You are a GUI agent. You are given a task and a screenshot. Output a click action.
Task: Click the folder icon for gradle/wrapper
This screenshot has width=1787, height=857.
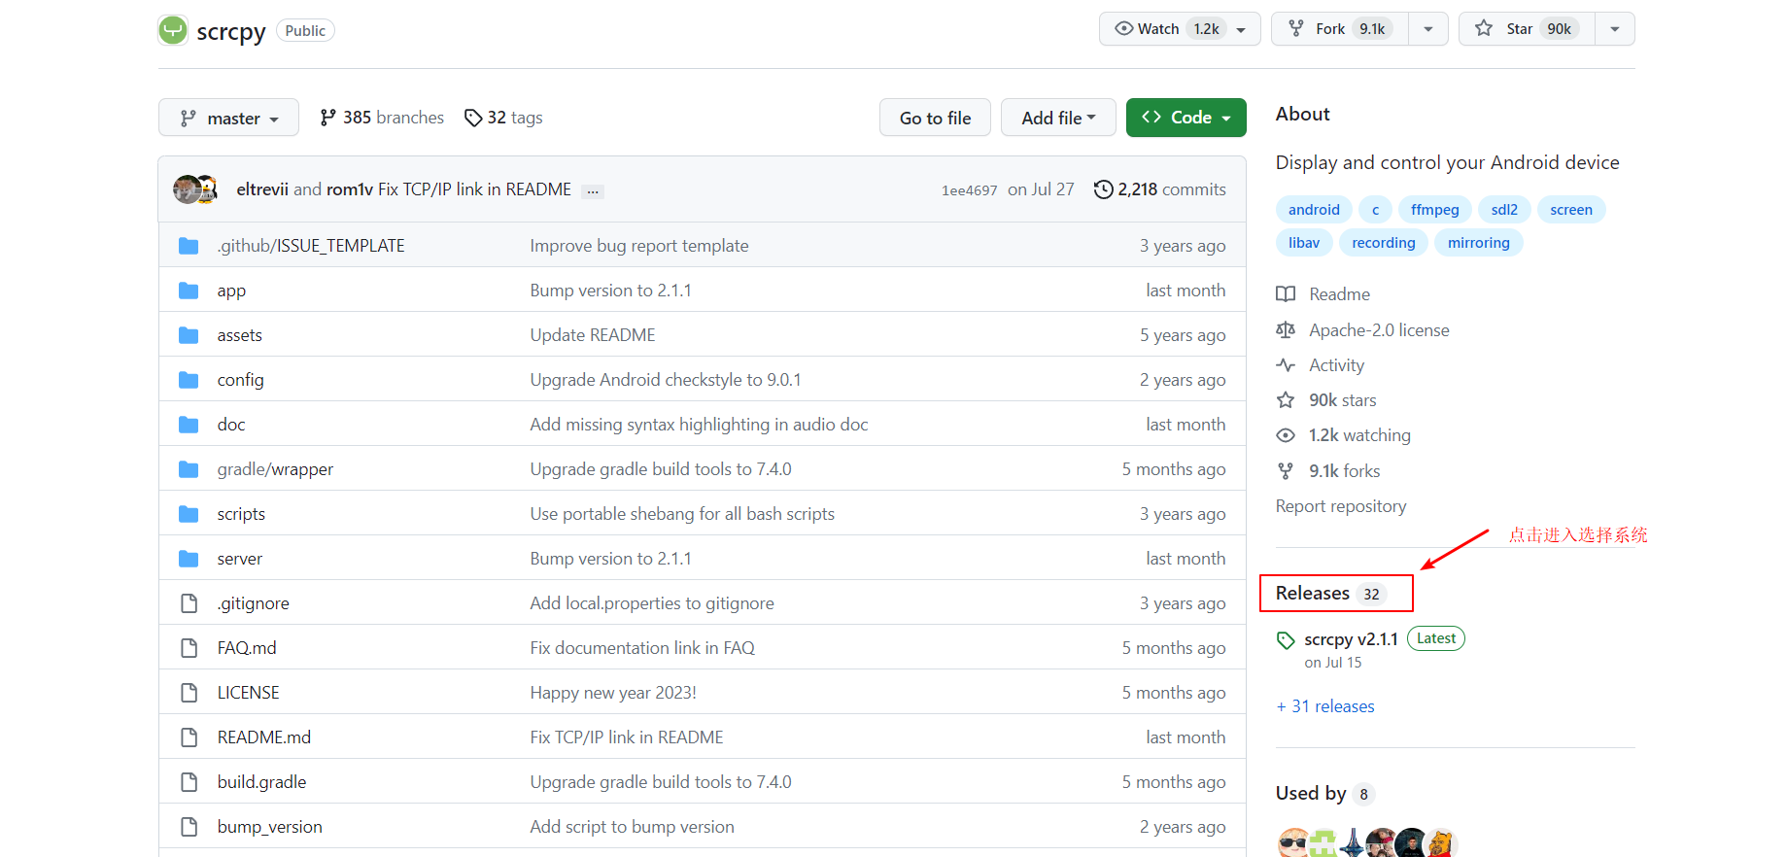pyautogui.click(x=189, y=469)
